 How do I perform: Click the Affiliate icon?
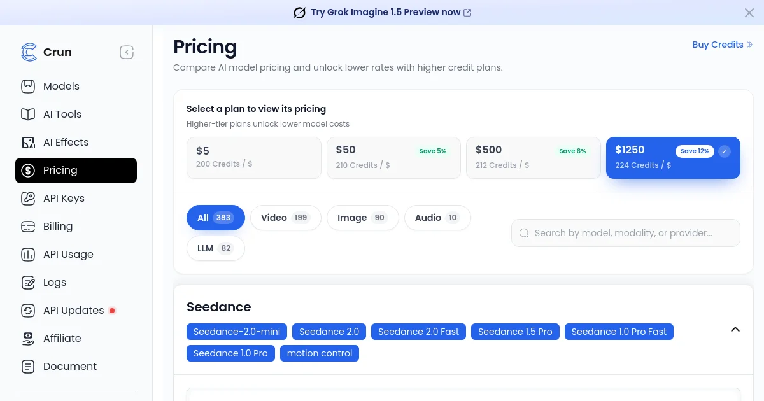tap(28, 338)
